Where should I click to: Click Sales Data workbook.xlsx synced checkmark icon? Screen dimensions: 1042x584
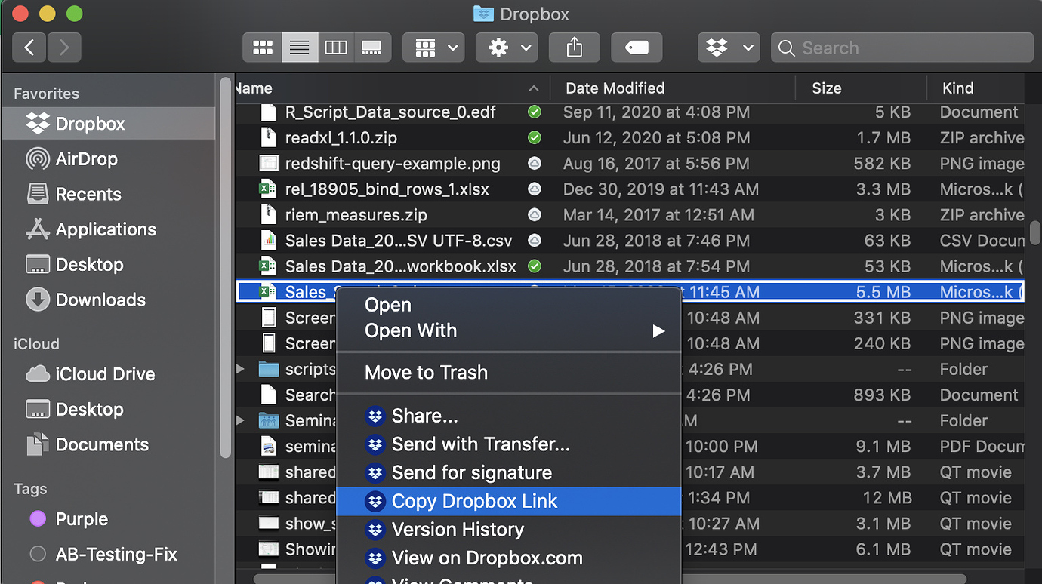535,266
